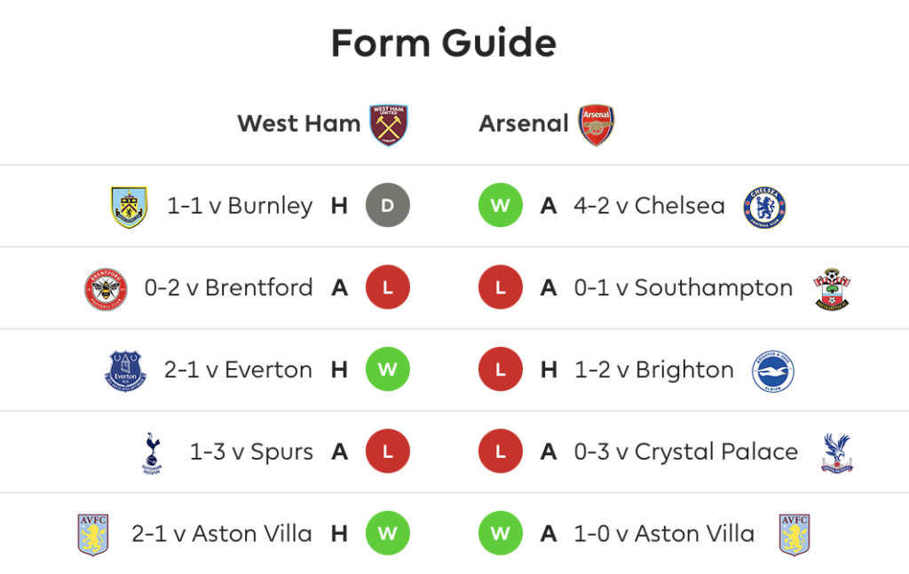Click the Brentford bee crest

(107, 289)
